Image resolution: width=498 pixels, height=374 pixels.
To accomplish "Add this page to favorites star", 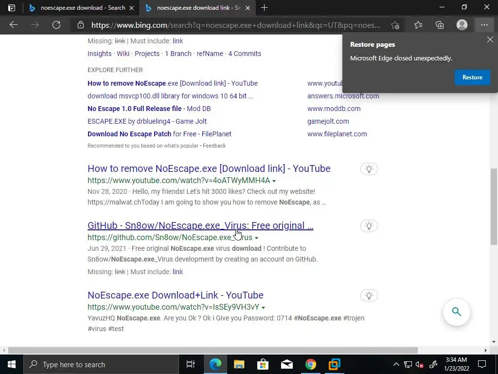I will click(x=395, y=25).
